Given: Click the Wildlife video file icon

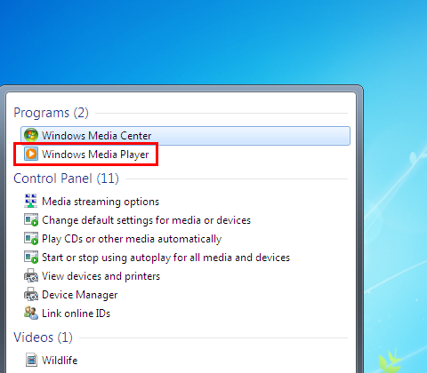Looking at the screenshot, I should (x=31, y=360).
